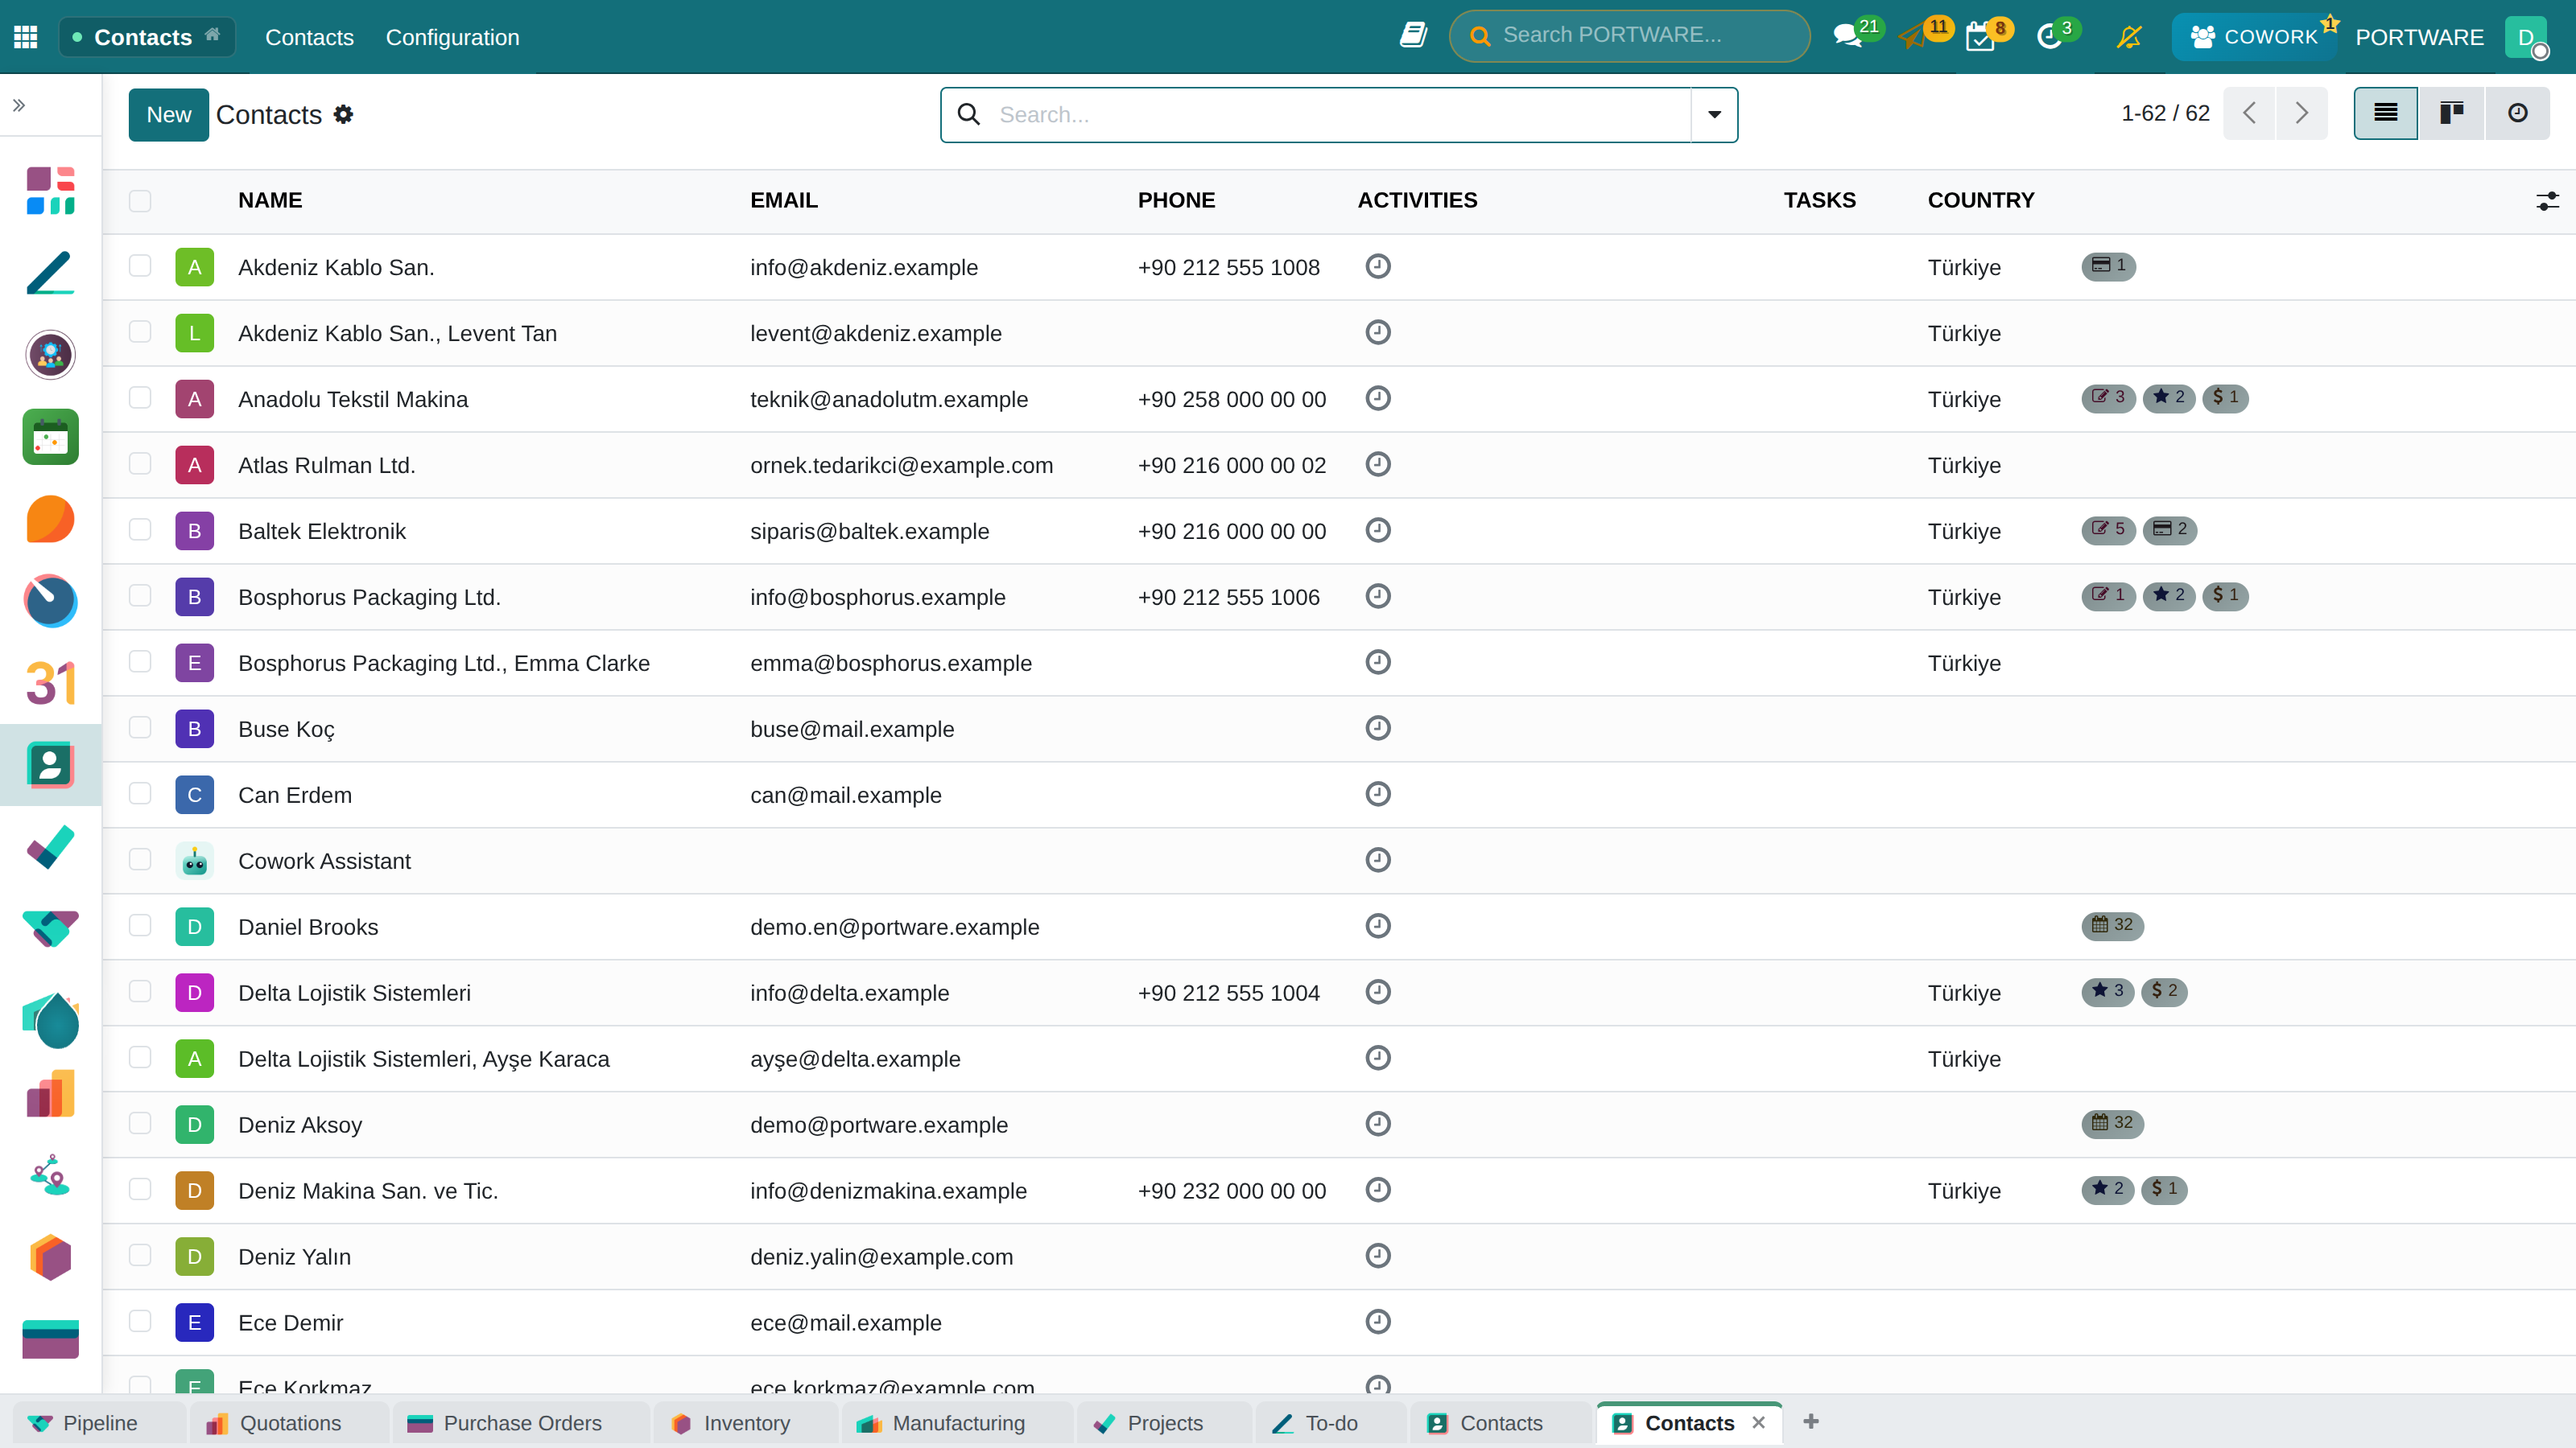Viewport: 2576px width, 1448px height.
Task: Switch to activity clock view
Action: (x=2517, y=113)
